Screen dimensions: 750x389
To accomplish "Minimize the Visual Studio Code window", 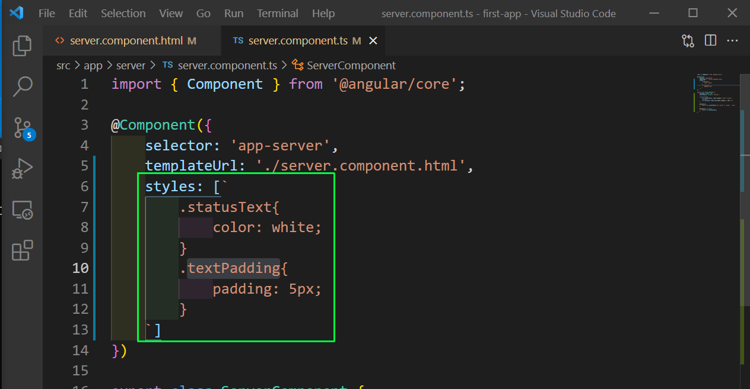I will click(x=654, y=13).
